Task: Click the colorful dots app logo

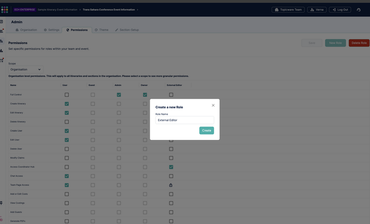Action: pyautogui.click(x=5, y=10)
